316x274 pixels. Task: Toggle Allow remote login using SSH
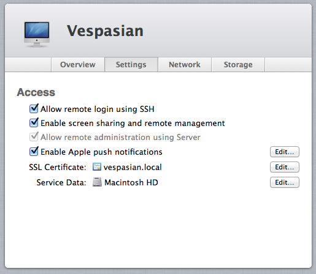coord(34,109)
